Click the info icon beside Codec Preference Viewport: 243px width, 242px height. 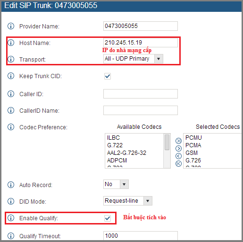pos(11,127)
